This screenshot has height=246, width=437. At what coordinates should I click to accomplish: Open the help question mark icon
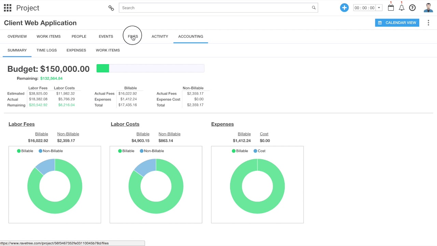coord(412,8)
